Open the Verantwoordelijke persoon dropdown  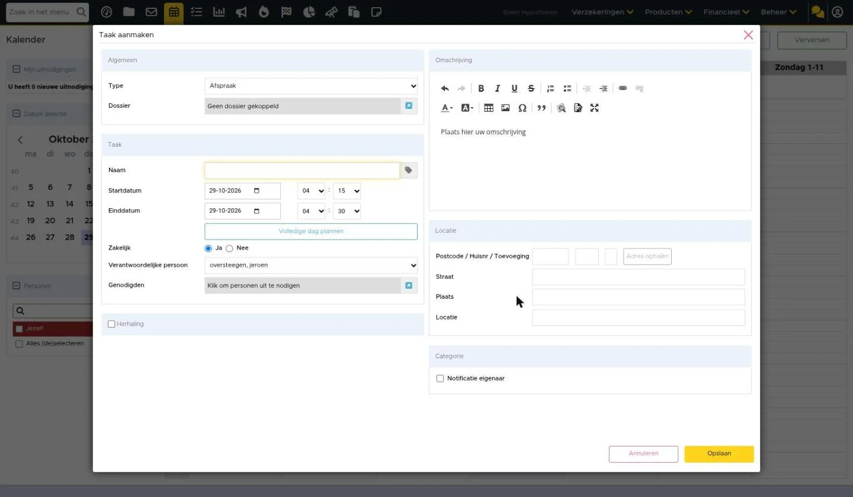pyautogui.click(x=311, y=265)
